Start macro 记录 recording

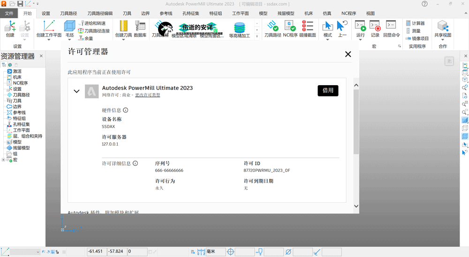point(375,29)
